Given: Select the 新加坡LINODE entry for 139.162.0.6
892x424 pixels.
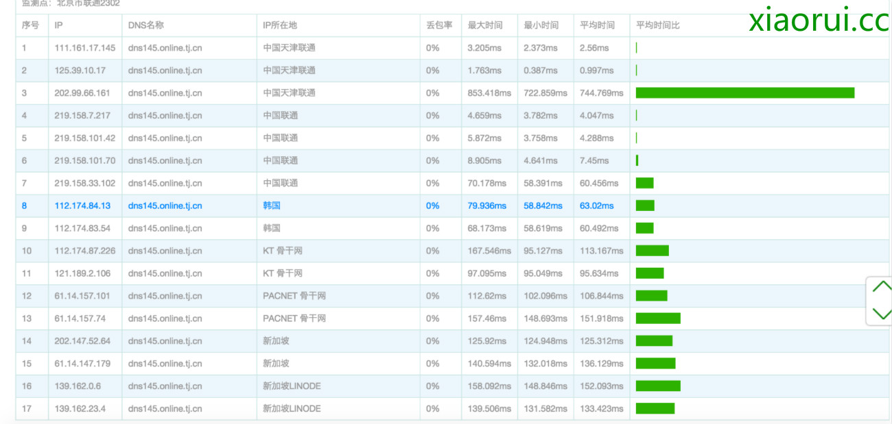Looking at the screenshot, I should [x=292, y=386].
